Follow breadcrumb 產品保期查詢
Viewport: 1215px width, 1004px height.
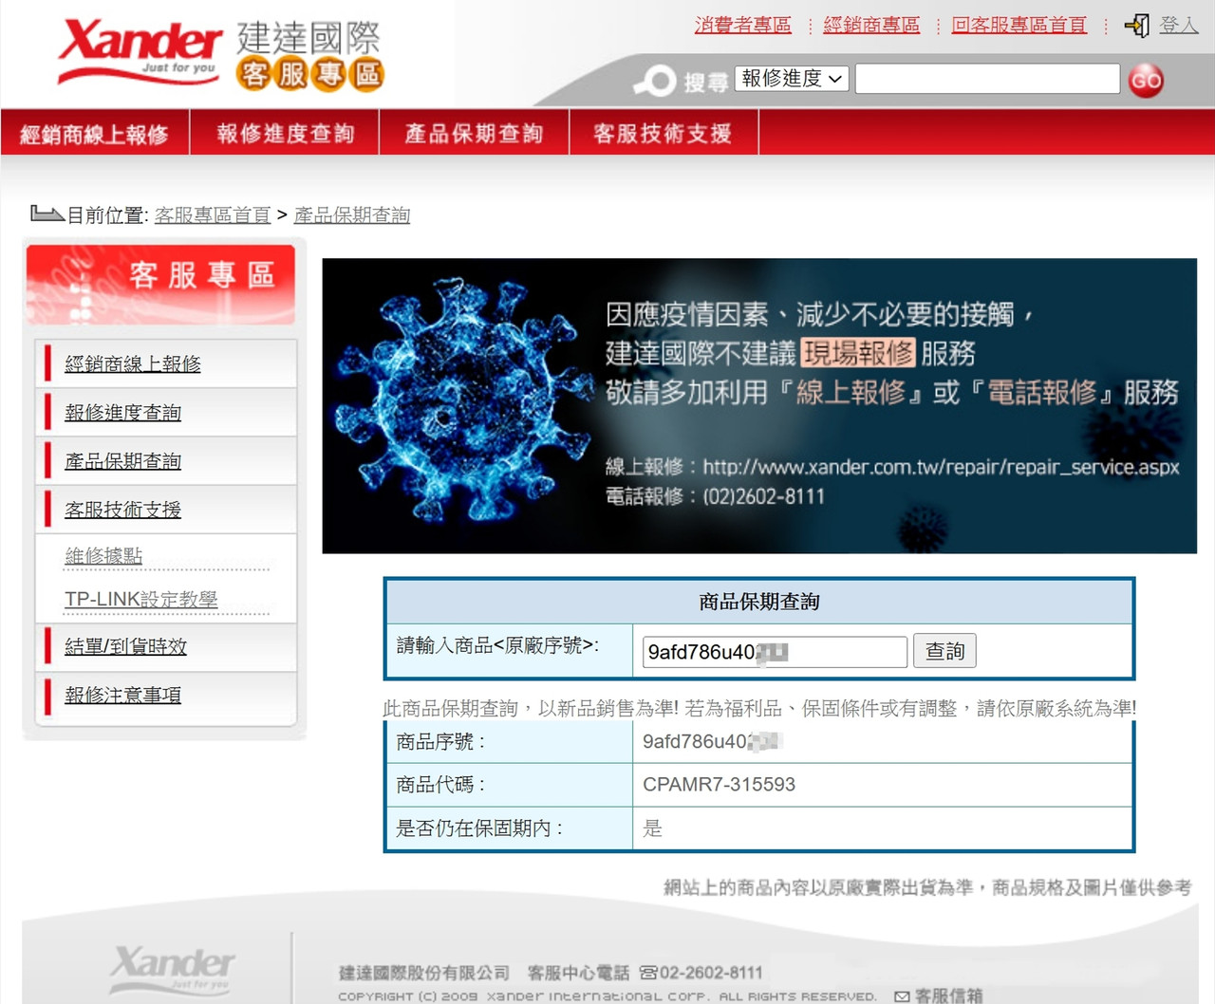[x=352, y=215]
